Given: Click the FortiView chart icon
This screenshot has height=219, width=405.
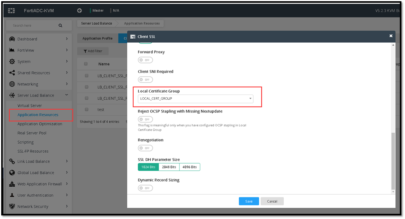Looking at the screenshot, I should tap(12, 50).
